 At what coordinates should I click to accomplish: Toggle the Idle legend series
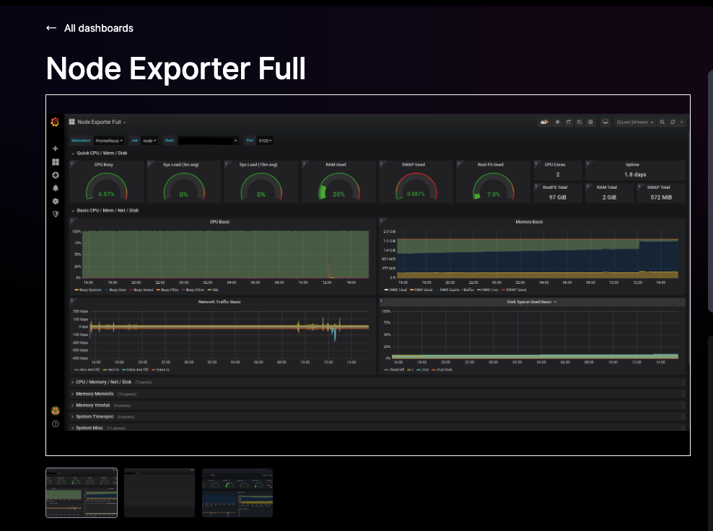coord(214,290)
